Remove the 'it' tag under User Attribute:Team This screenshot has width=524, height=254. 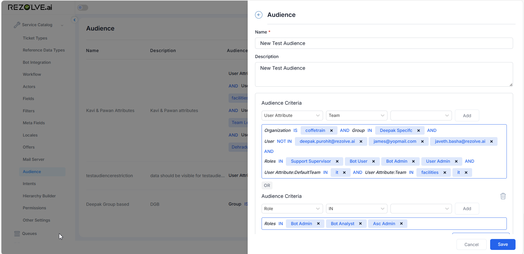click(466, 173)
